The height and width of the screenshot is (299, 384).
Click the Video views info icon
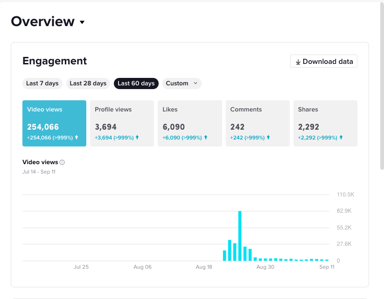[62, 162]
